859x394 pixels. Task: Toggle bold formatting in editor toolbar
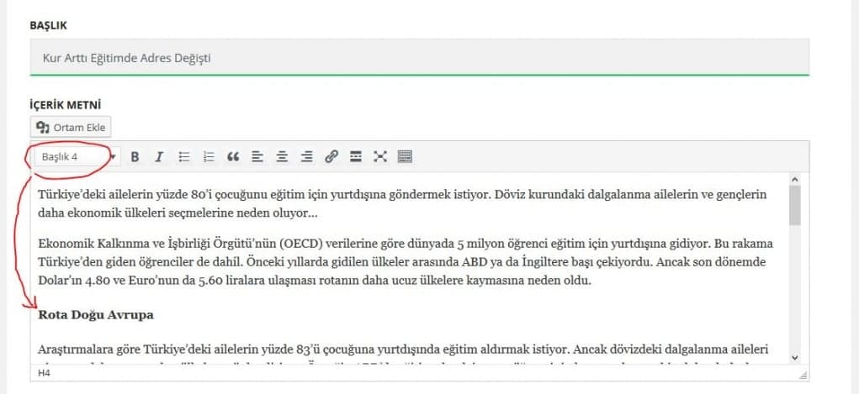[x=135, y=157]
